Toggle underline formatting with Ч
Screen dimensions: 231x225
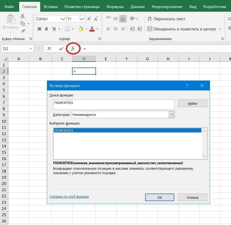pos(54,29)
